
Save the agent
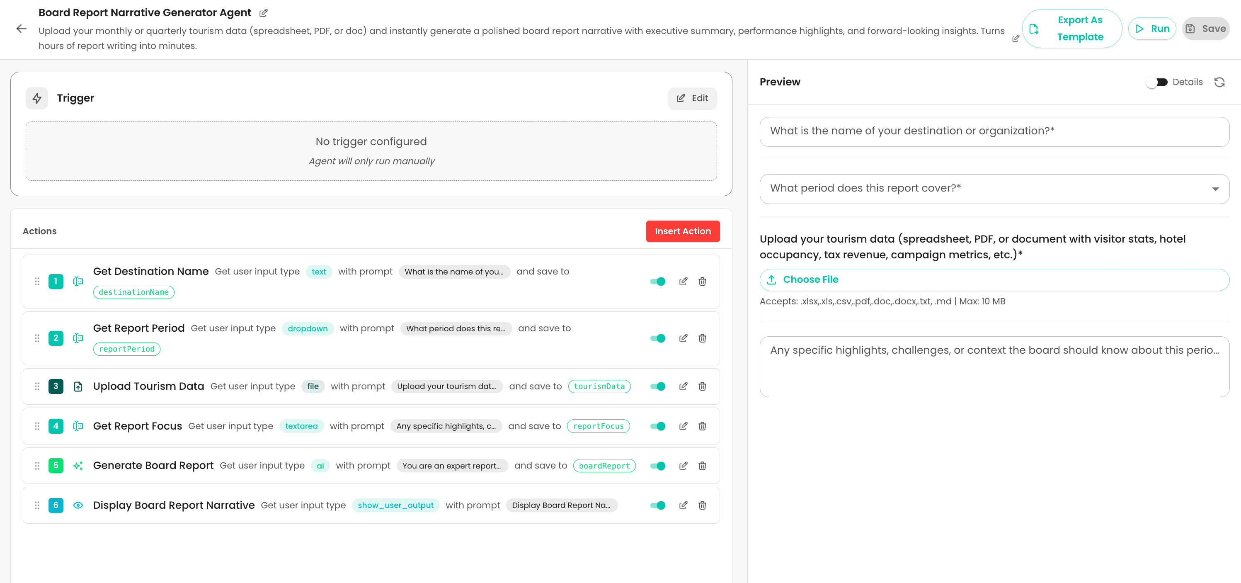coord(1205,29)
